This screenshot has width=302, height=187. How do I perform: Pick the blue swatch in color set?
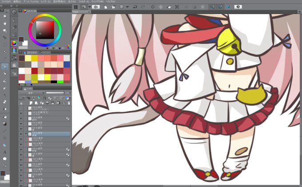67,64
